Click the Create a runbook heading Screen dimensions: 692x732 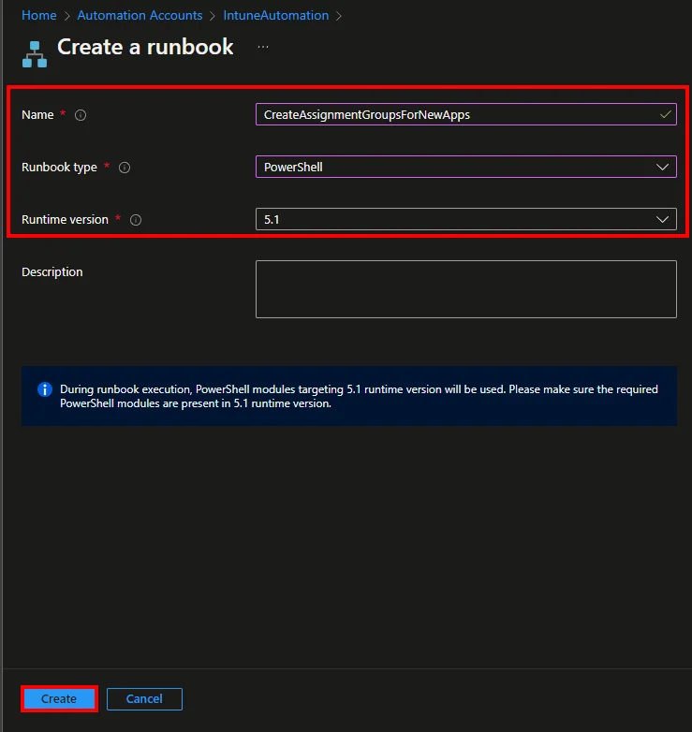tap(145, 47)
